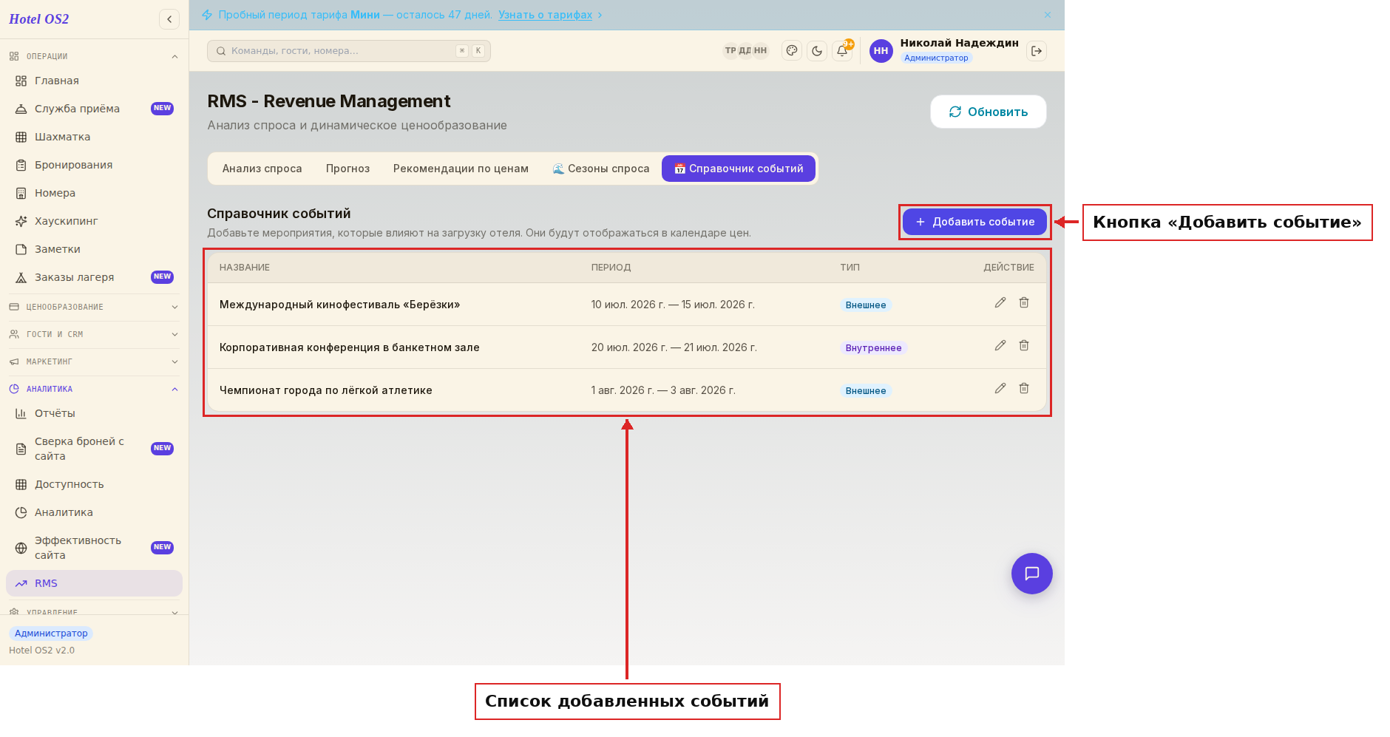Viewport: 1390px width, 737px height.
Task: Delete the Международный кинофестиваль «Берёзки» event
Action: click(x=1024, y=303)
